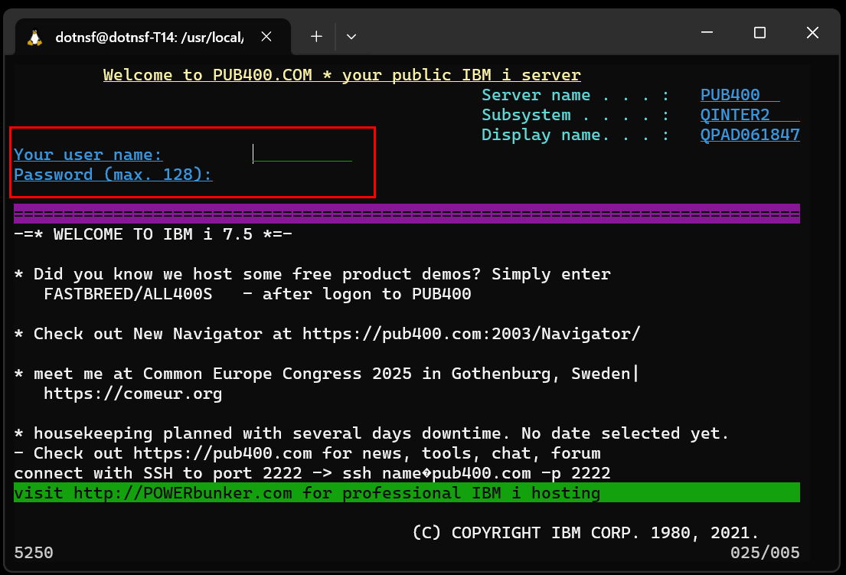Click the 'Password (max. 128):' label

click(x=113, y=175)
